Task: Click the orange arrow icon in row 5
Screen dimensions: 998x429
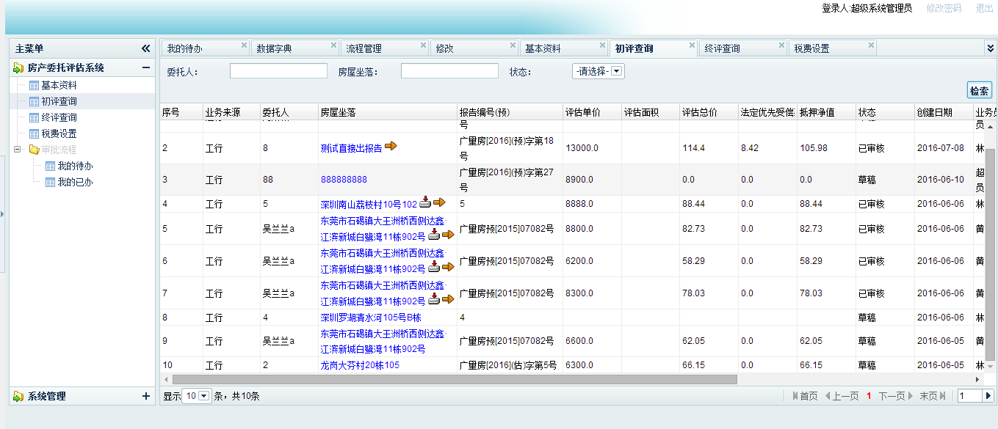Action: click(448, 235)
